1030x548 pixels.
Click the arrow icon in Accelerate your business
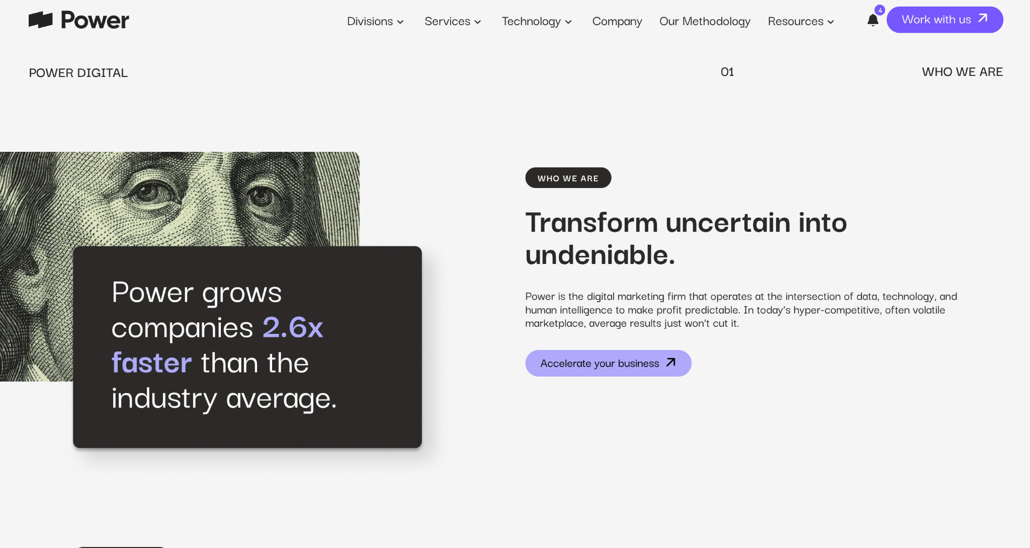(671, 362)
